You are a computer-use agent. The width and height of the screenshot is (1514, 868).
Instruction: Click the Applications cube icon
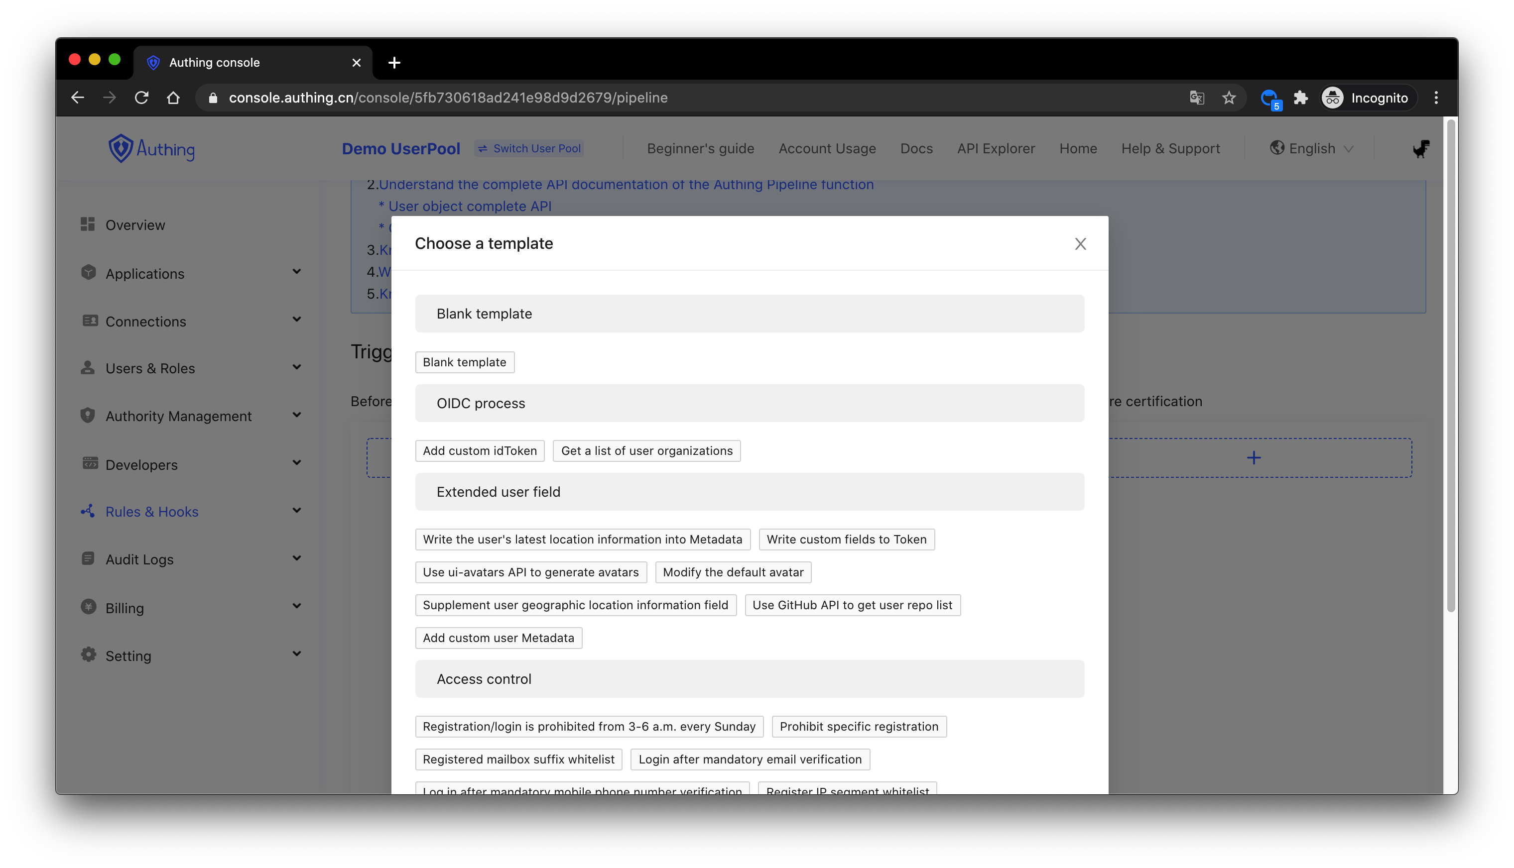click(x=88, y=272)
